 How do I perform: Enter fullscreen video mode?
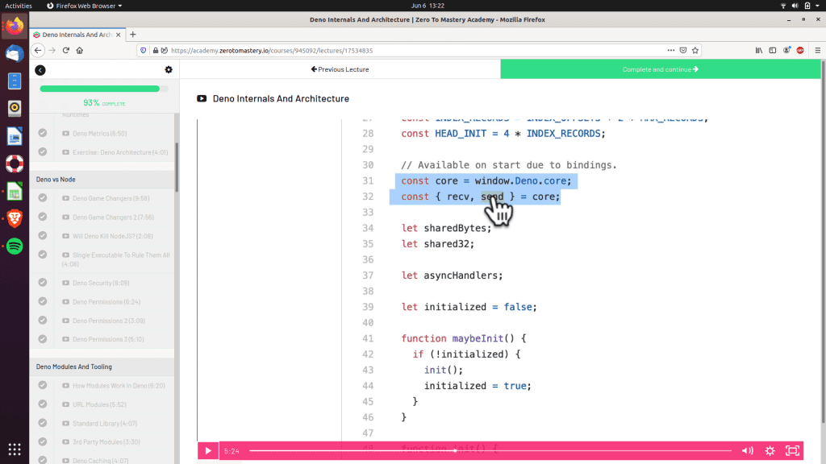point(792,451)
